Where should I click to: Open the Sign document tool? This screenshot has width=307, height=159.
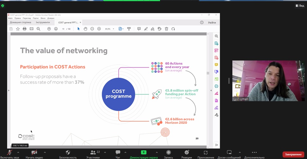tap(153, 29)
